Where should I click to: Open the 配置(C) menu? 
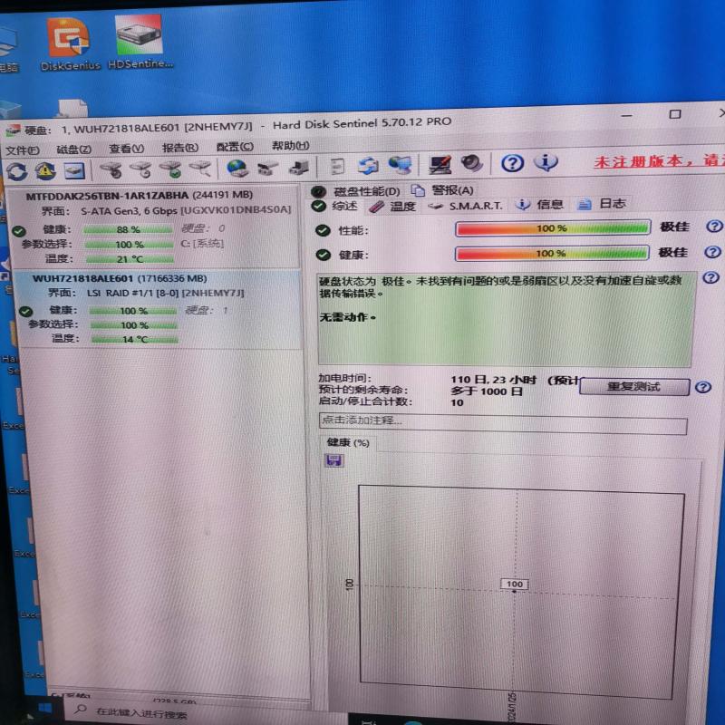point(235,147)
